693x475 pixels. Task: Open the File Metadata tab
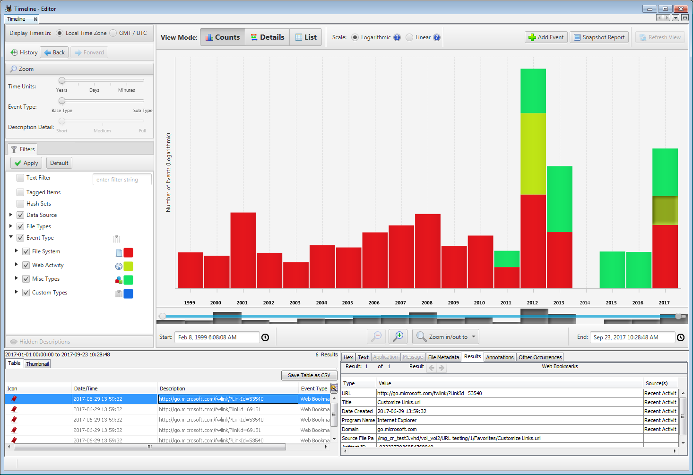click(x=443, y=357)
